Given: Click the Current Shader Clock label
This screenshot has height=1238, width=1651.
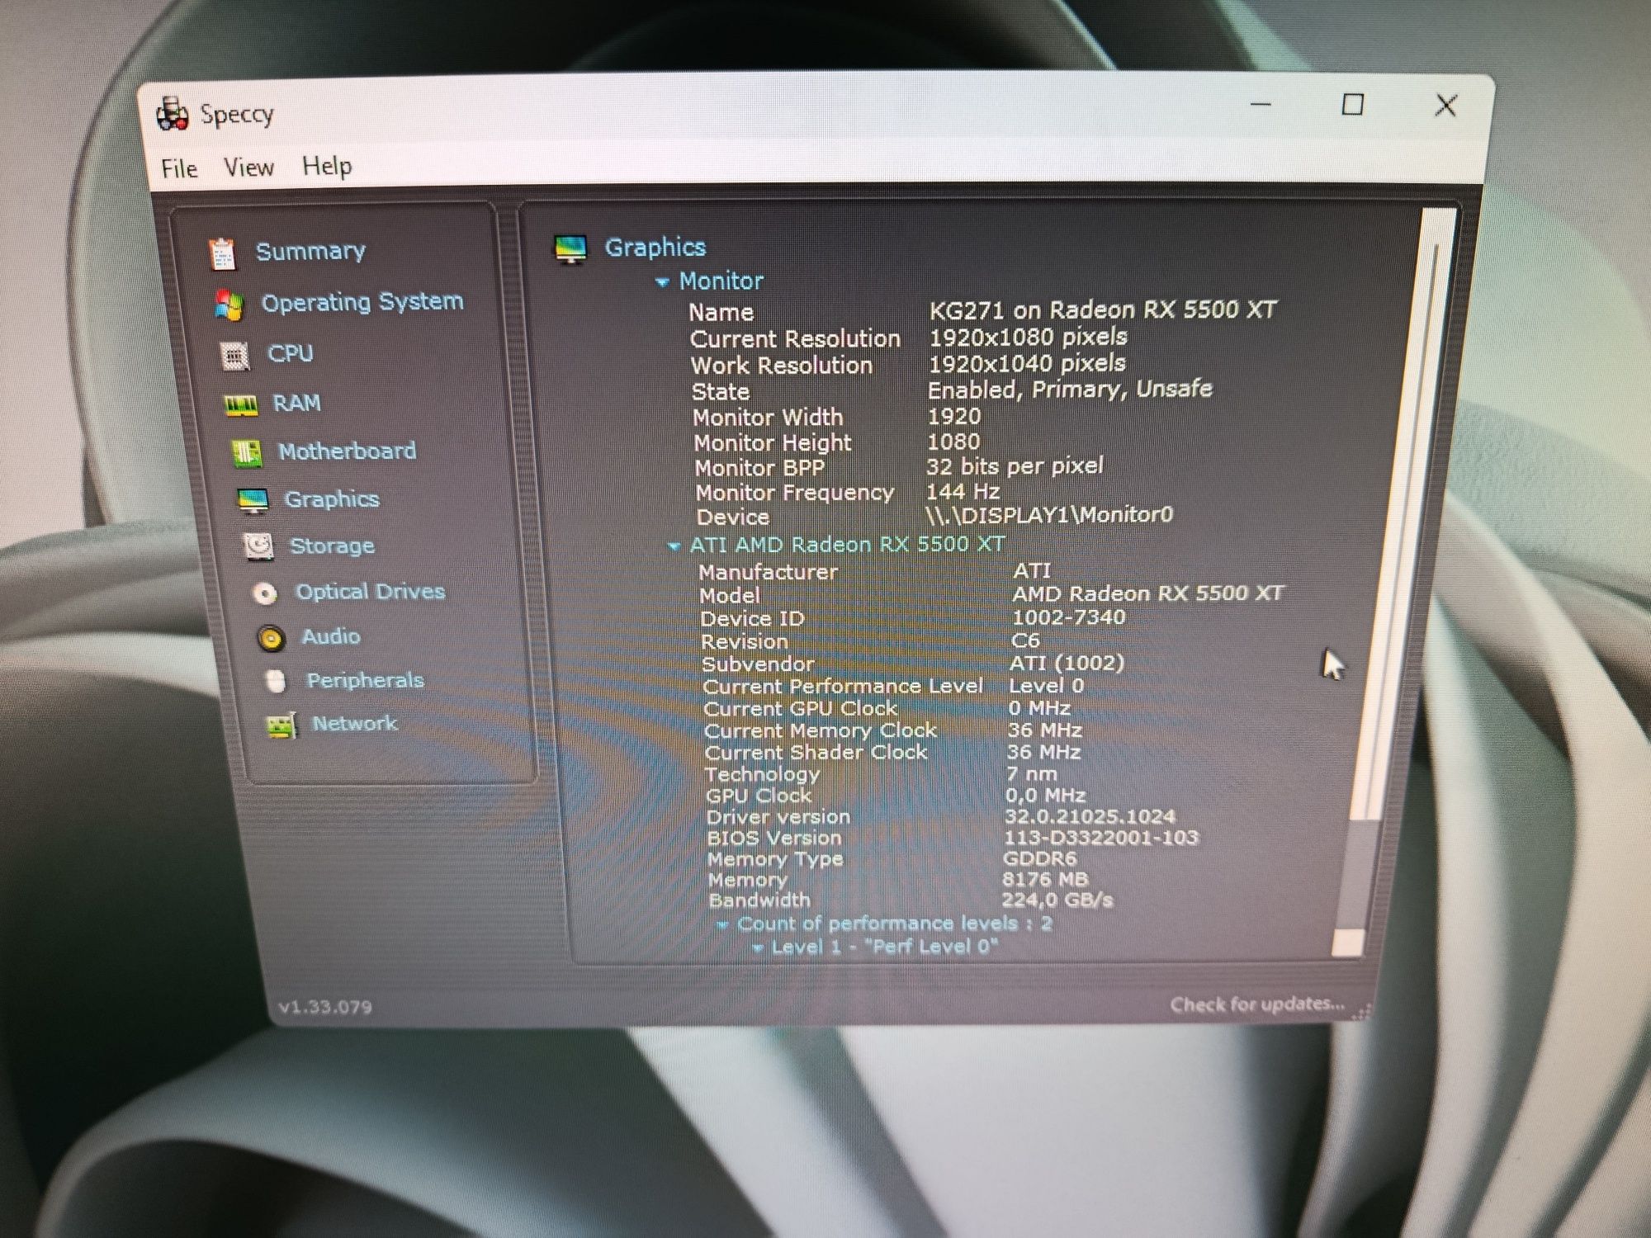Looking at the screenshot, I should tap(816, 753).
